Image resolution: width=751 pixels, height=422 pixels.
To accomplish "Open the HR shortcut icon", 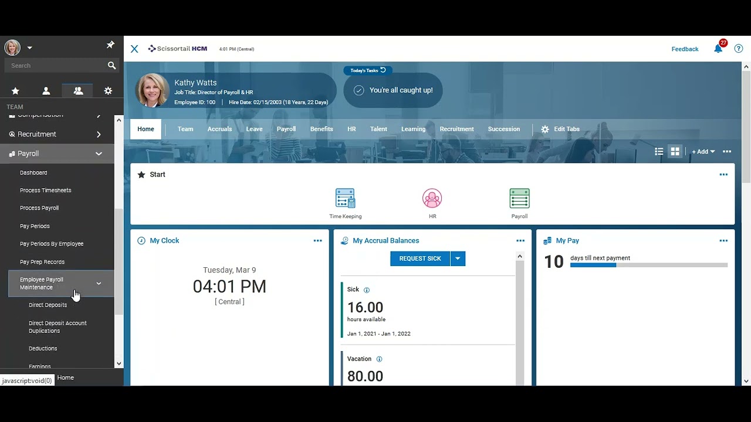I will coord(432,199).
